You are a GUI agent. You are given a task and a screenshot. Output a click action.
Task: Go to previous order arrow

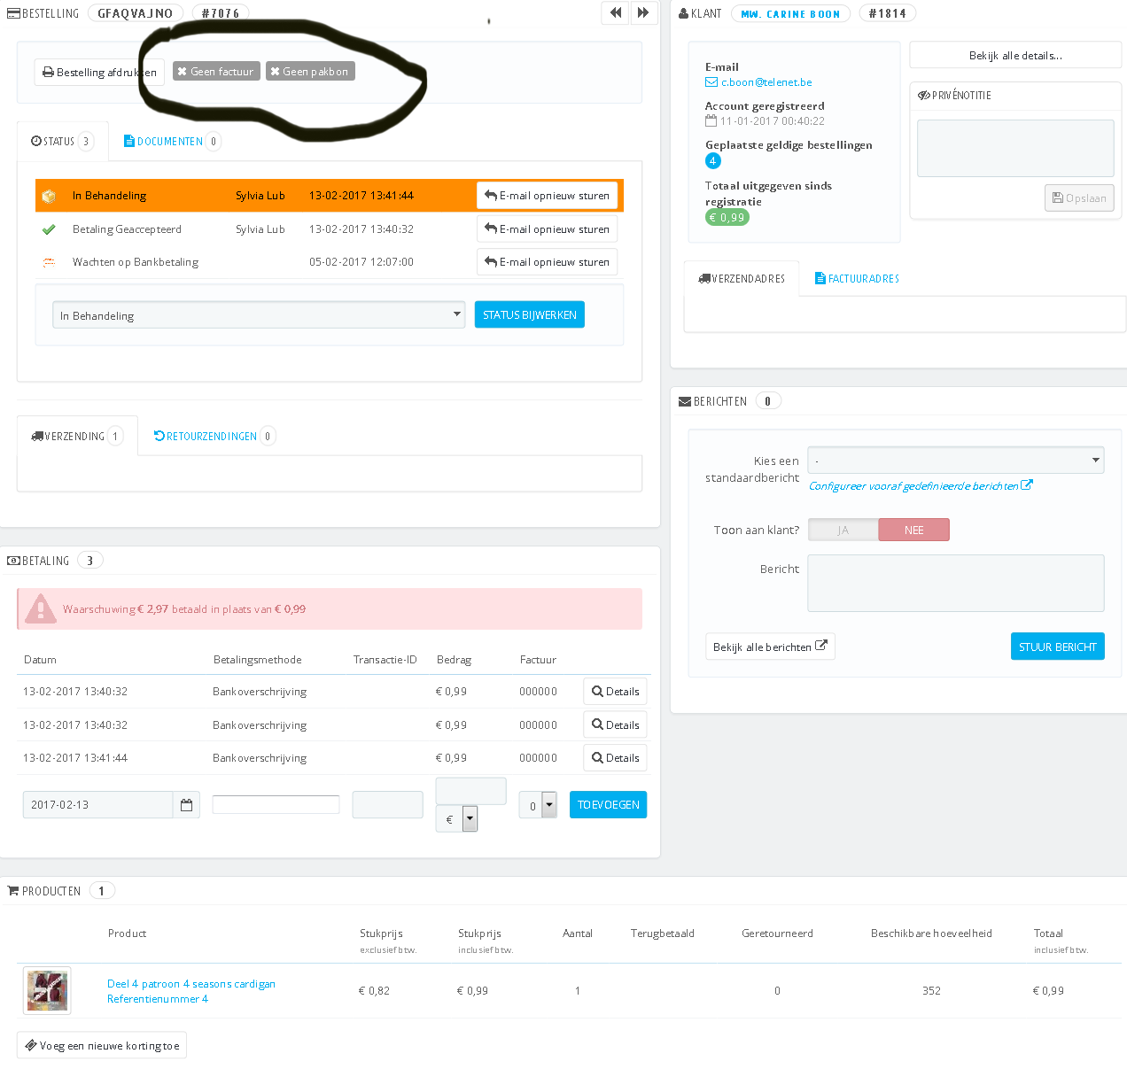point(615,12)
